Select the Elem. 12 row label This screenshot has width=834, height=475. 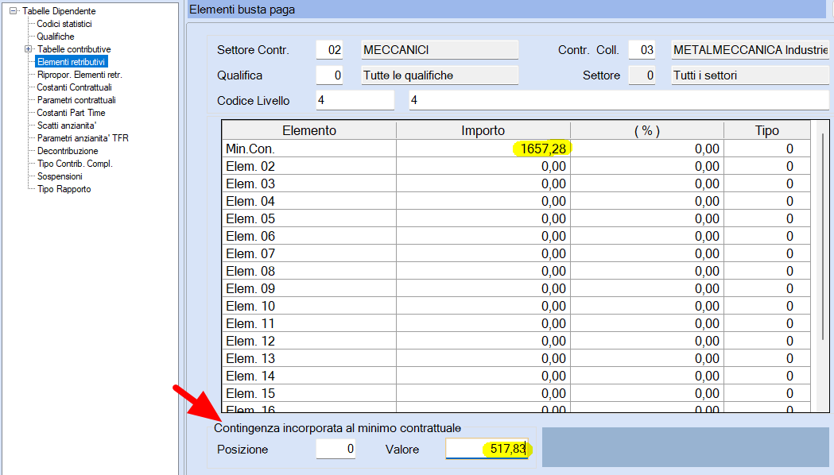pyautogui.click(x=309, y=341)
